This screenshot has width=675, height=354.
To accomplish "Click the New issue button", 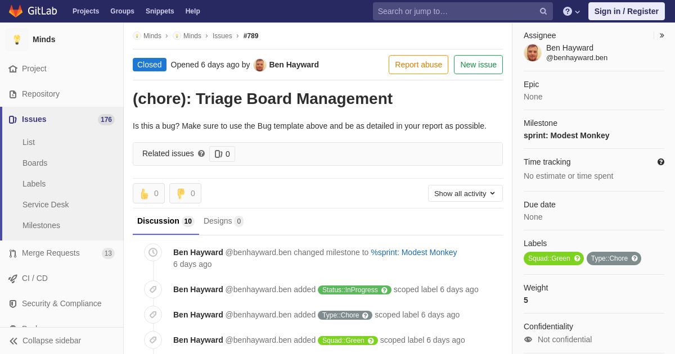I will 478,65.
